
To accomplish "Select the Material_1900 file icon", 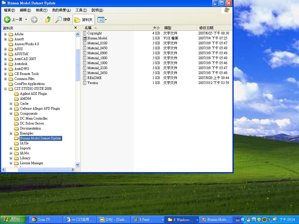I will (85, 63).
